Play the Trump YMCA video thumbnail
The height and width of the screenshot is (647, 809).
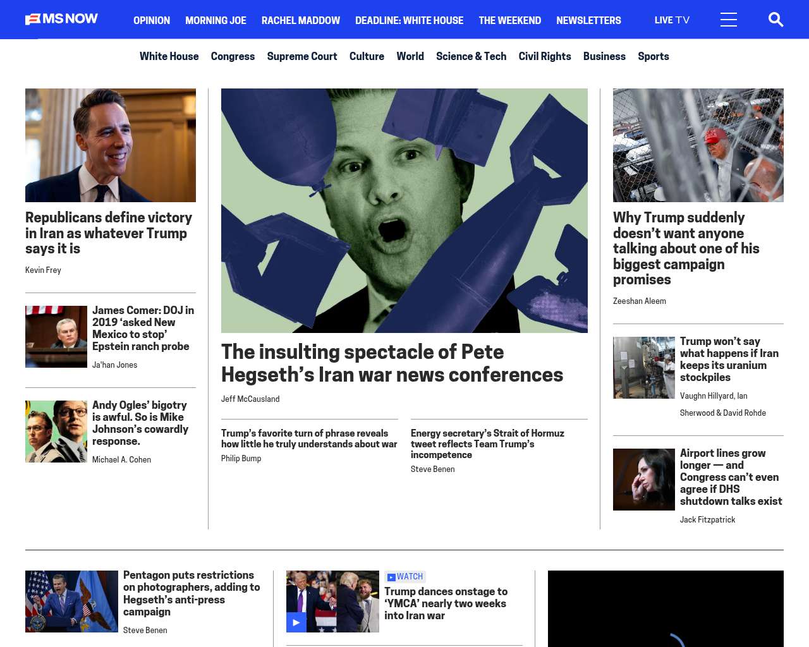click(332, 602)
